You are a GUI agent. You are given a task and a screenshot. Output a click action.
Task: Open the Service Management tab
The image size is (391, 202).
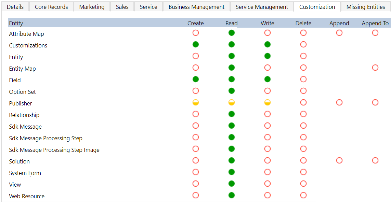[x=261, y=6]
